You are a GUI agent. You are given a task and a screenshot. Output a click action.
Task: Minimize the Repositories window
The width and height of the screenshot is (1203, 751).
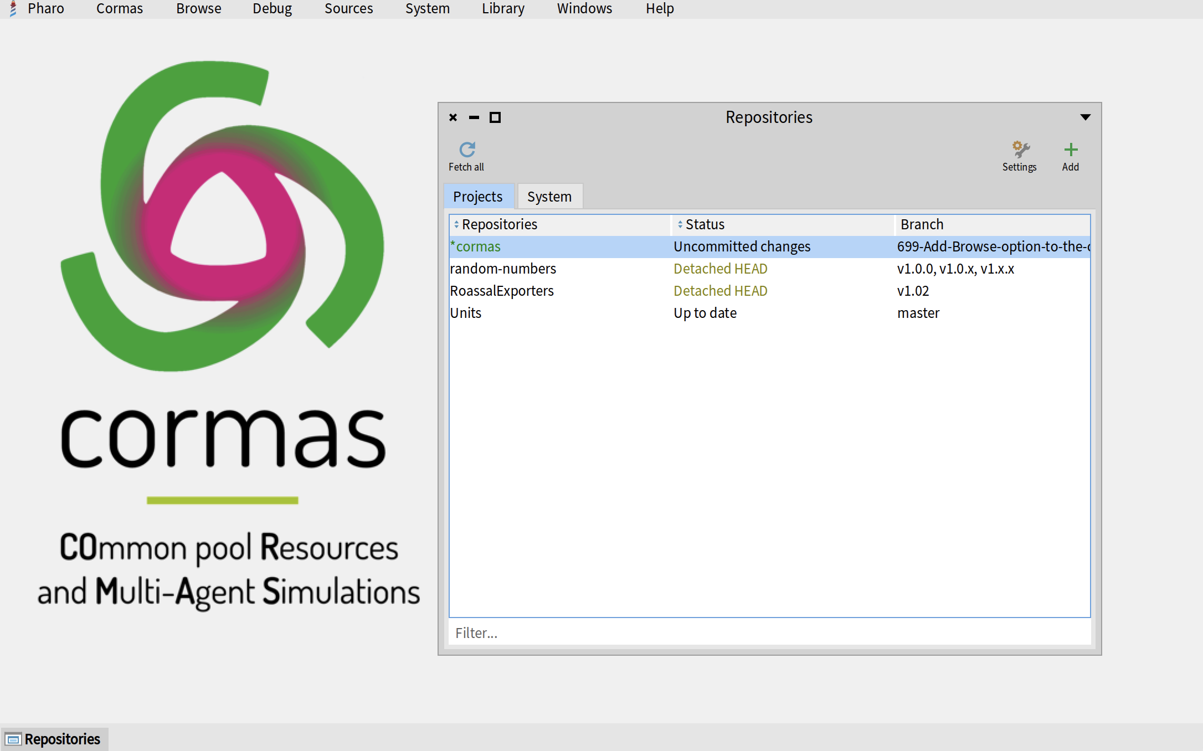click(x=474, y=117)
